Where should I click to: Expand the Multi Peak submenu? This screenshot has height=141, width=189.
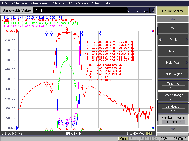coord(173,63)
